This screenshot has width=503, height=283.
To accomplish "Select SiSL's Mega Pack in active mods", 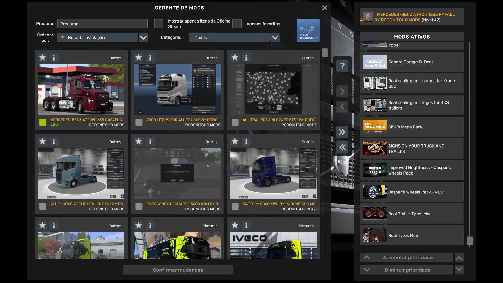I will click(x=411, y=127).
